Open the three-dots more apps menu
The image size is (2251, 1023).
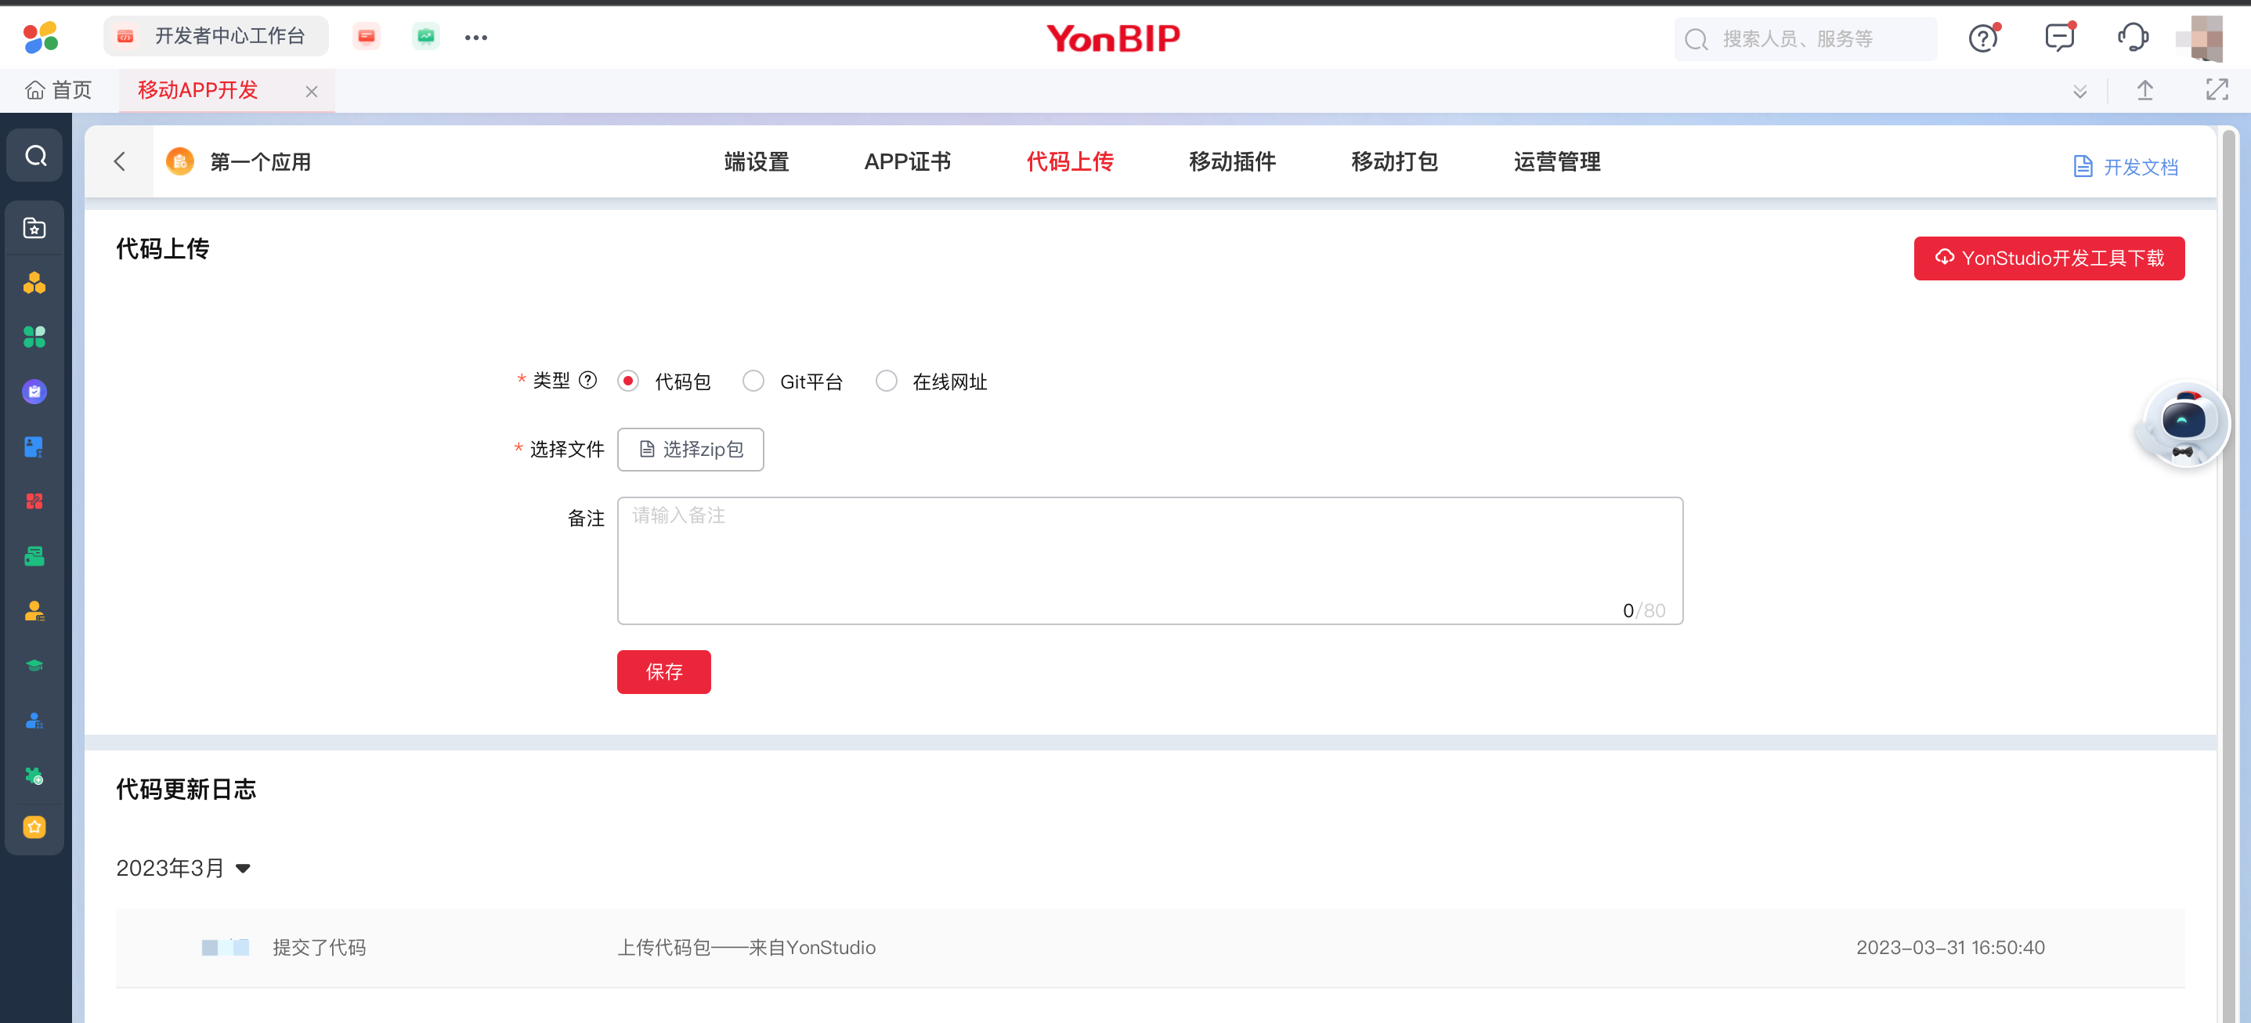point(475,38)
